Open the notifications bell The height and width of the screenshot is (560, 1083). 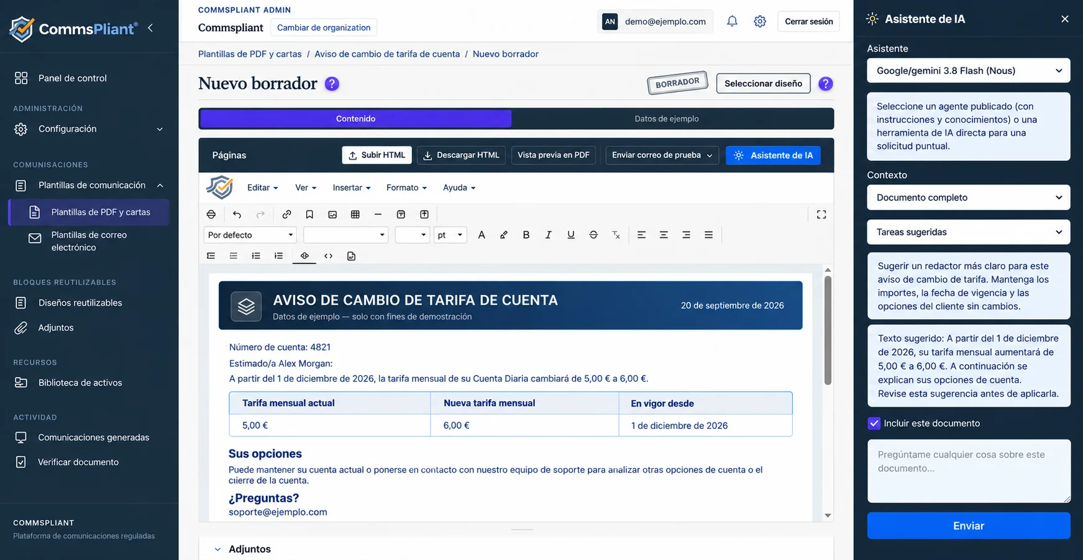(x=733, y=21)
